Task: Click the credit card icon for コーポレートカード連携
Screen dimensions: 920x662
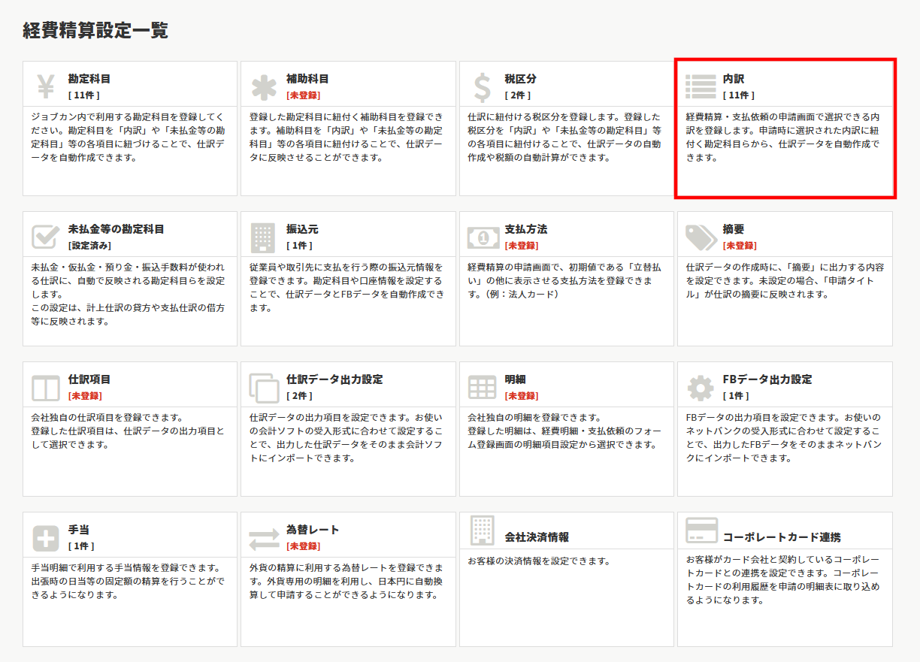Action: [701, 531]
